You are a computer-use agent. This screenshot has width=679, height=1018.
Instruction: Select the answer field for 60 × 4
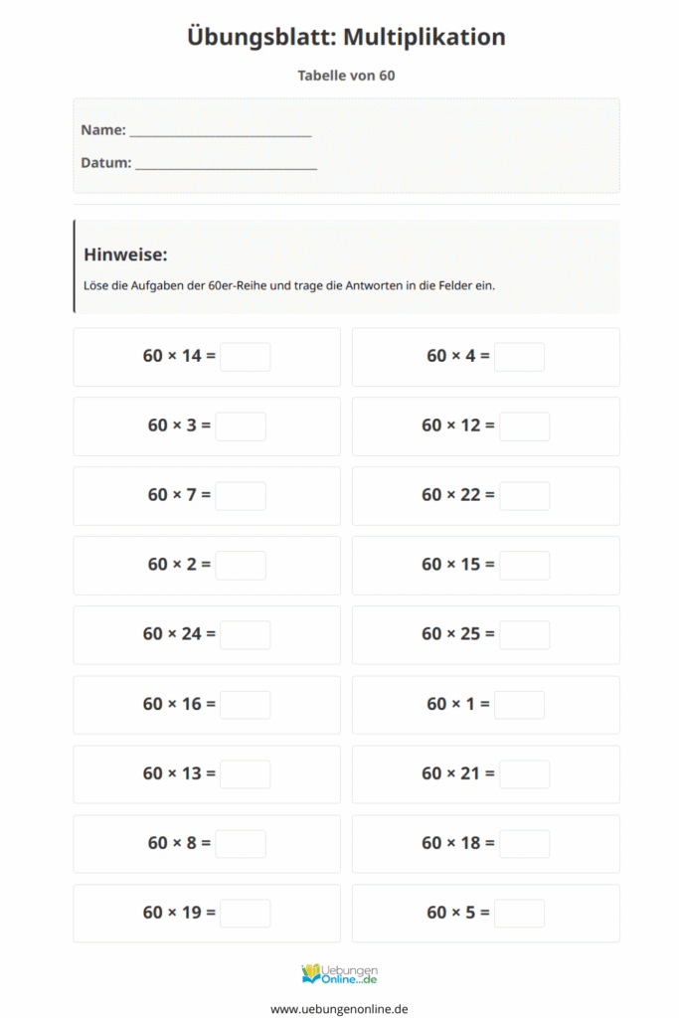click(519, 356)
